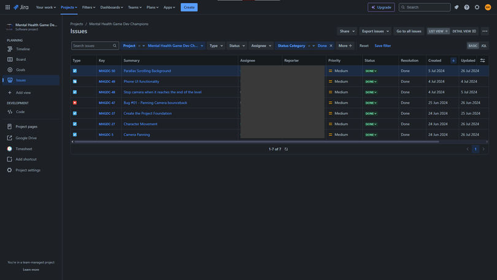Open the Filters dropdown in the top nav
497x280 pixels.
(88, 7)
